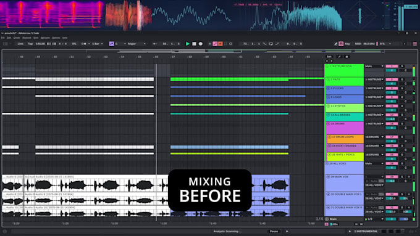Open the File menu
The height and width of the screenshot is (236, 420).
click(2, 38)
